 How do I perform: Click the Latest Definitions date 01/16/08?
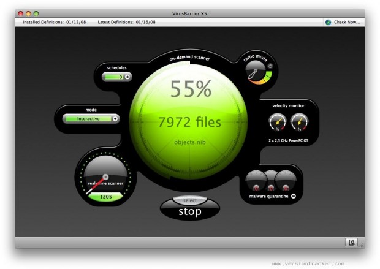pyautogui.click(x=146, y=22)
